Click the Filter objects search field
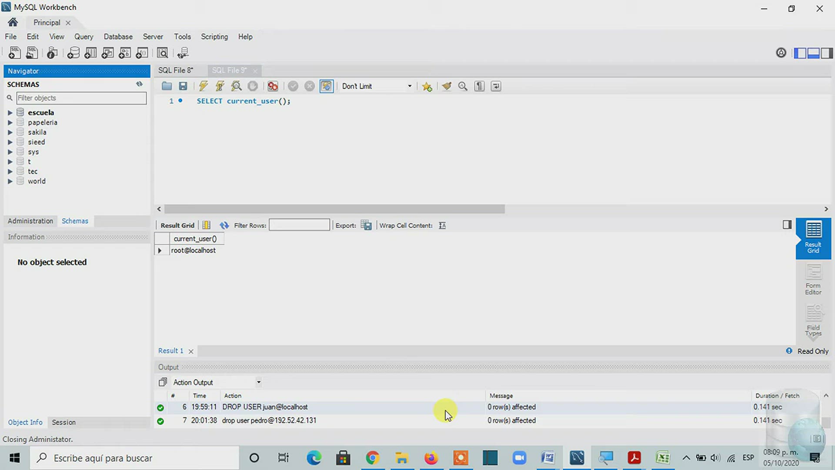The height and width of the screenshot is (470, 835). [81, 98]
